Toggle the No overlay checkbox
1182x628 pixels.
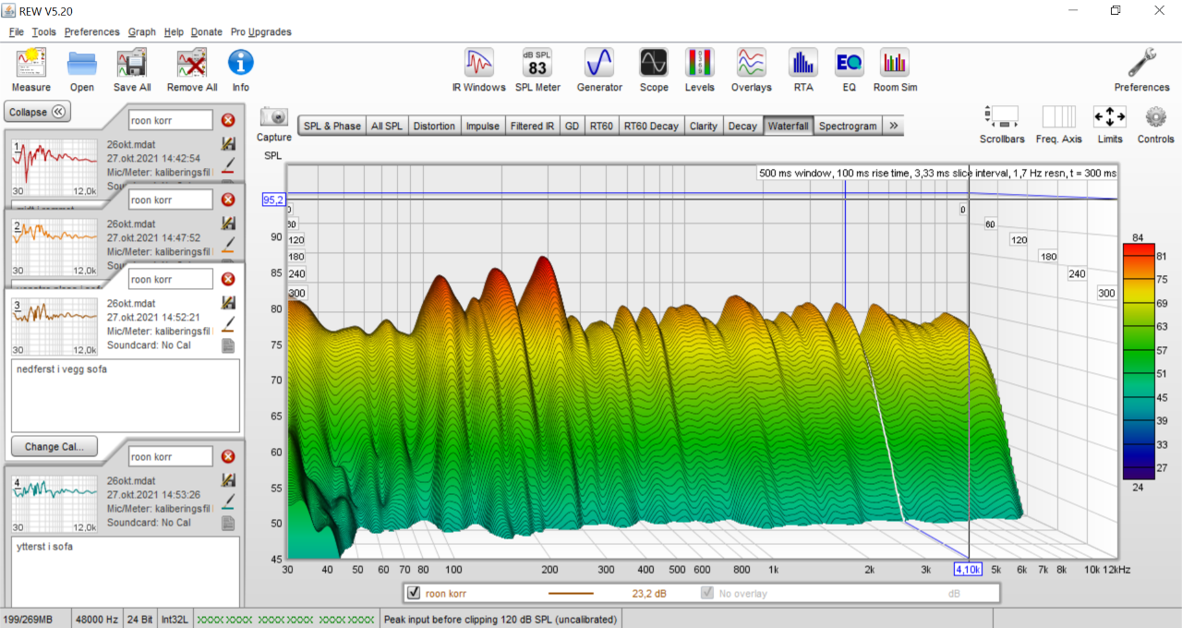(x=707, y=593)
